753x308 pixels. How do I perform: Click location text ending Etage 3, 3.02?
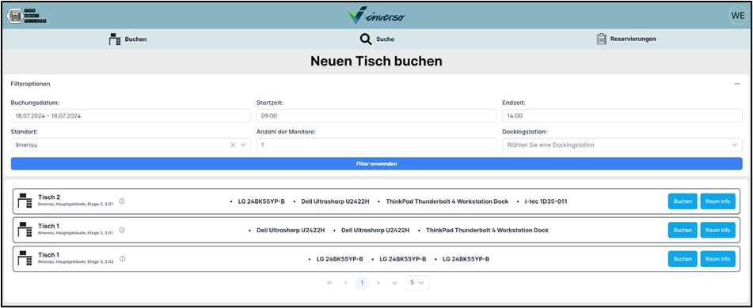click(76, 262)
